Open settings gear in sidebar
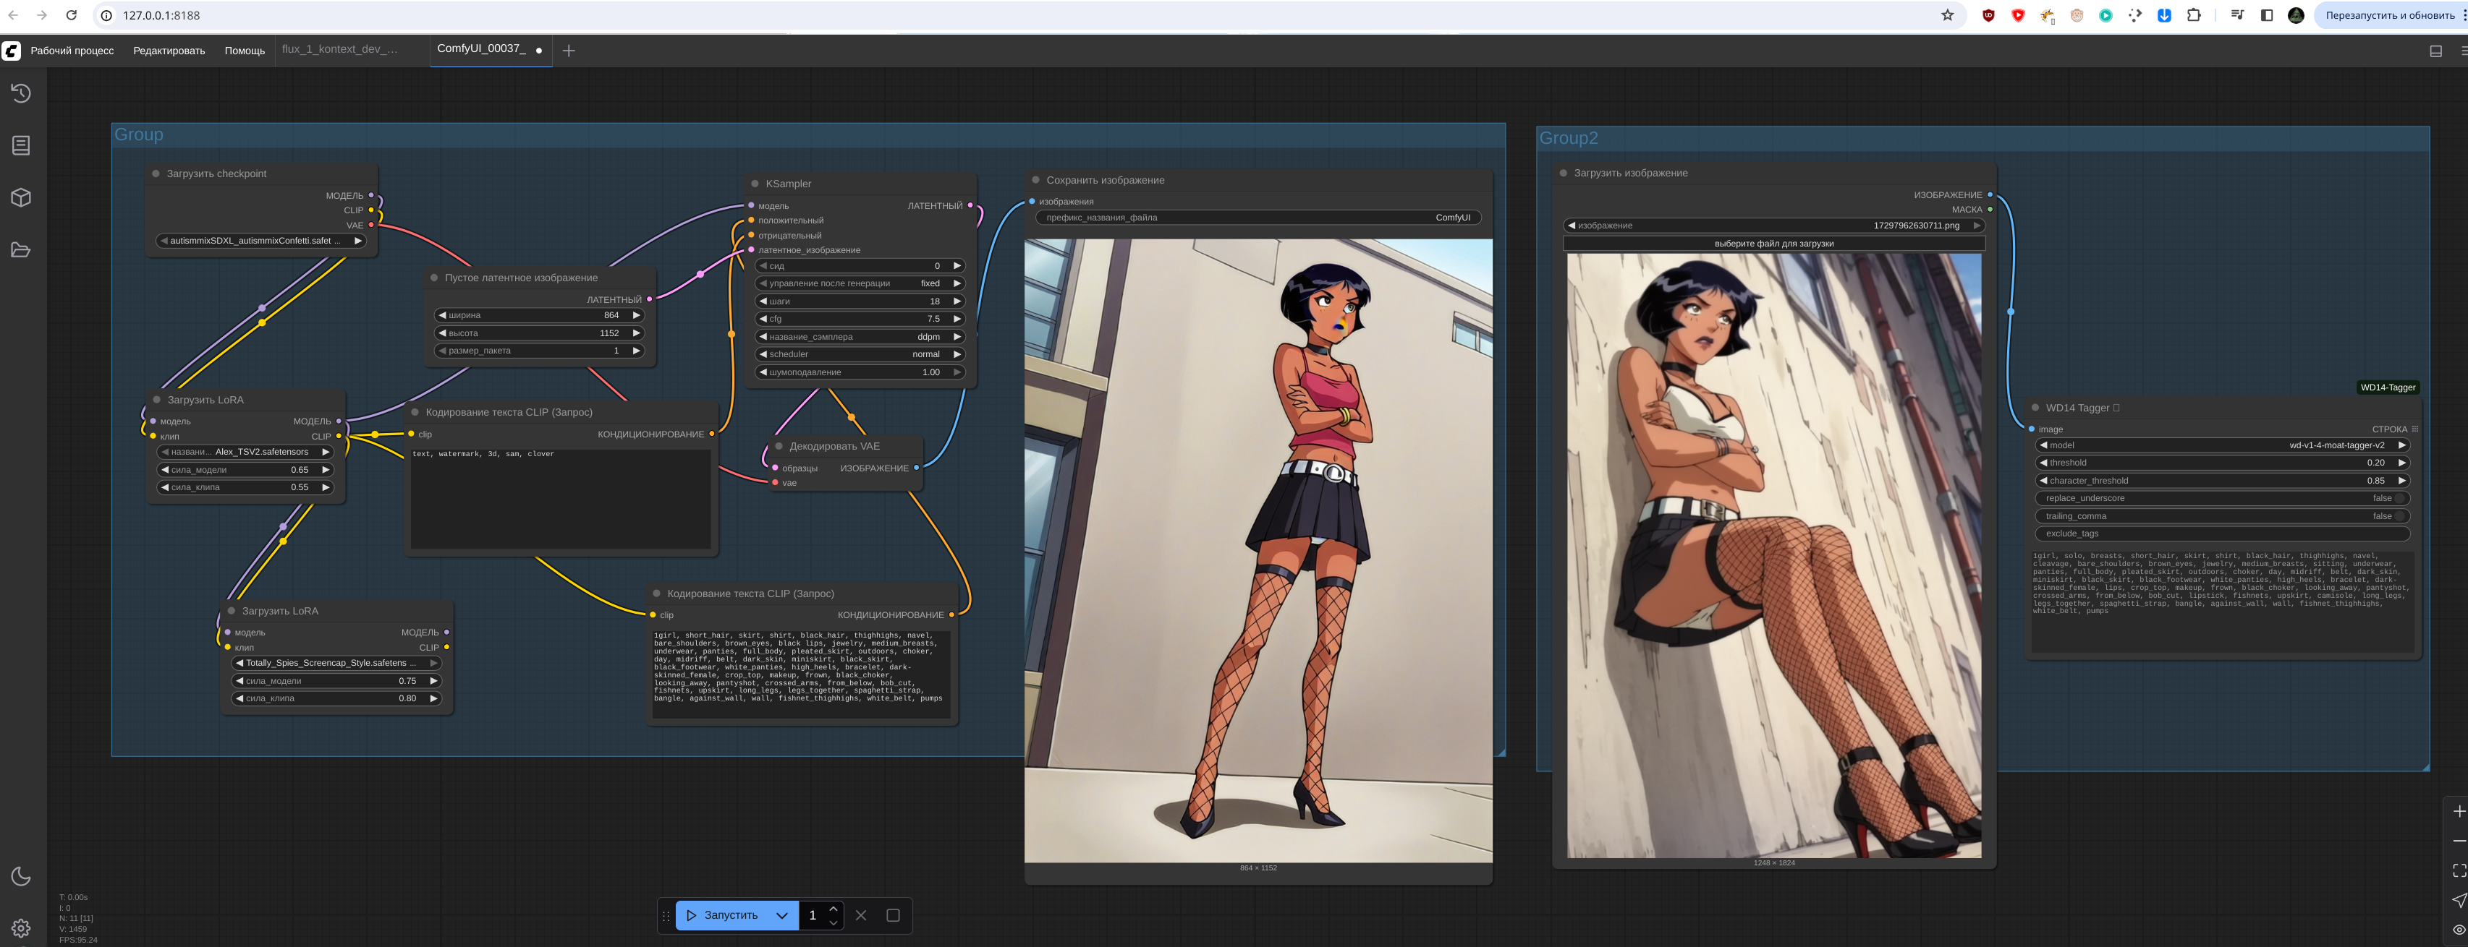2468x947 pixels. pos(21,928)
